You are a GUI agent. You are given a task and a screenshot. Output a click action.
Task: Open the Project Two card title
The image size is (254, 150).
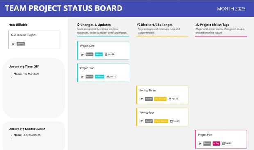(87, 68)
